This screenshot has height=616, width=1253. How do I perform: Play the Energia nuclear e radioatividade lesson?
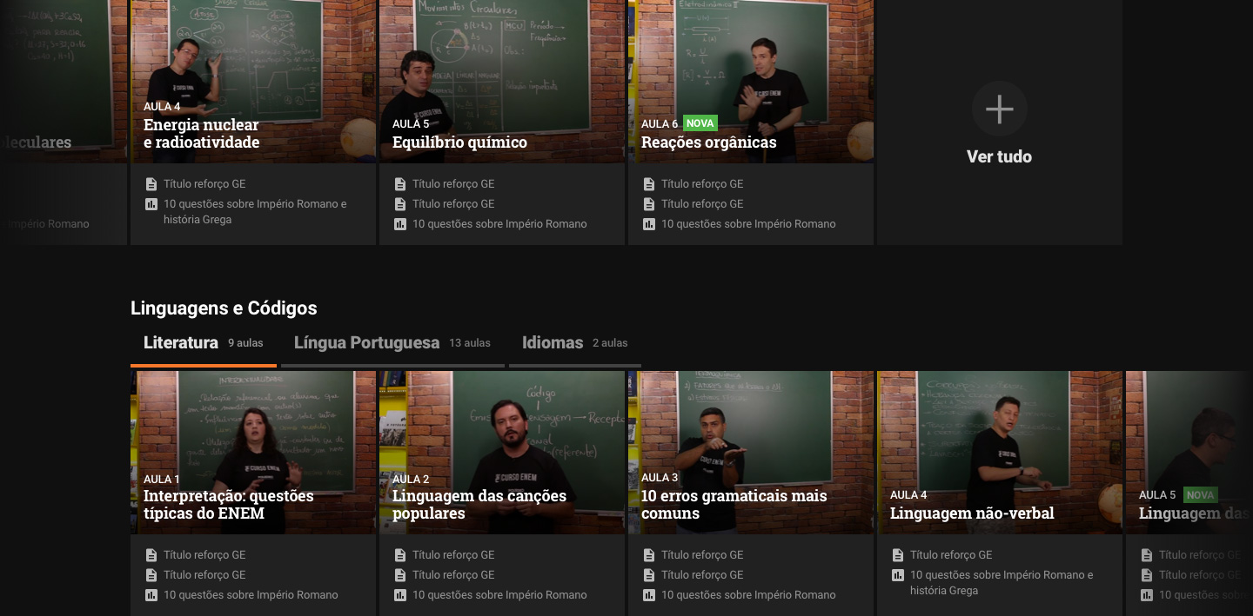(x=253, y=82)
